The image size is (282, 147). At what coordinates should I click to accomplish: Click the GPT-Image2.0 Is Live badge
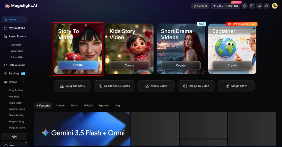242,24
